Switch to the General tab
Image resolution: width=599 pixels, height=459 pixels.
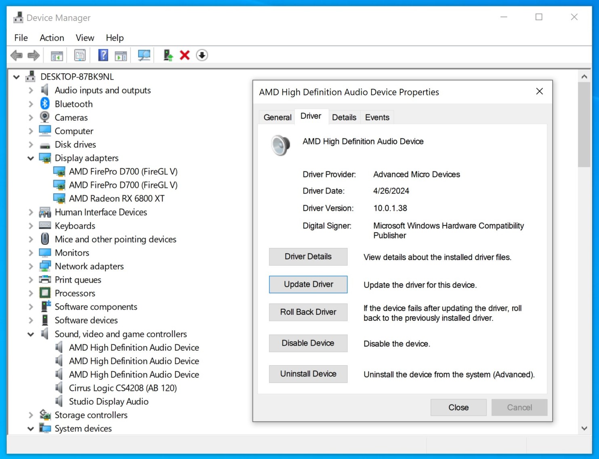[x=277, y=117]
